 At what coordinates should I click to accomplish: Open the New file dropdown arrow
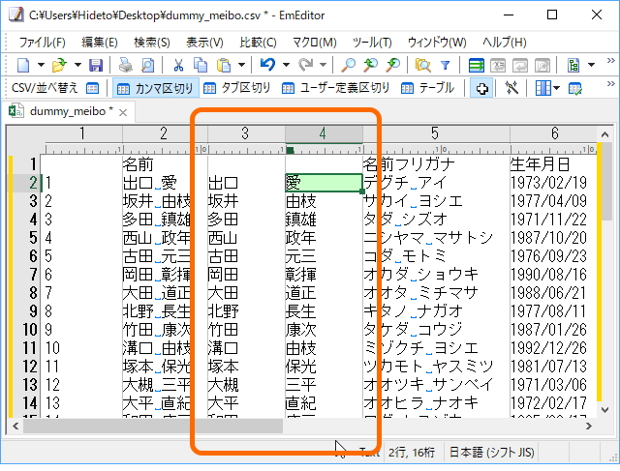[x=41, y=65]
